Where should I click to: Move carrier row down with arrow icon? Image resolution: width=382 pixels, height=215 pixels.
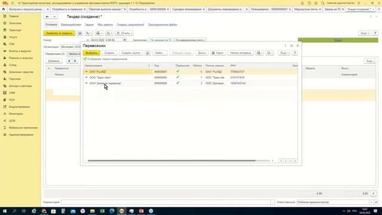75,61
